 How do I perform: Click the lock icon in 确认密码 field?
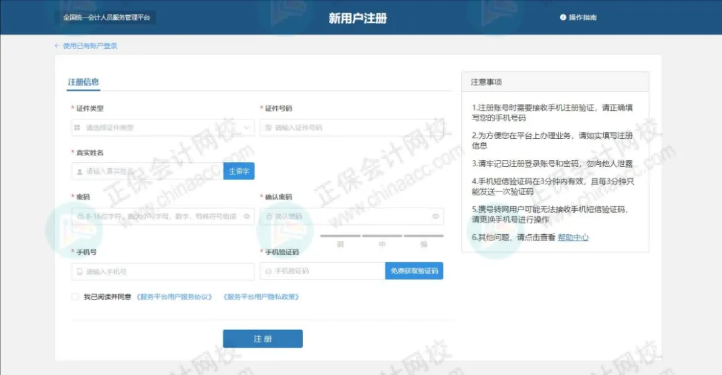tap(269, 216)
